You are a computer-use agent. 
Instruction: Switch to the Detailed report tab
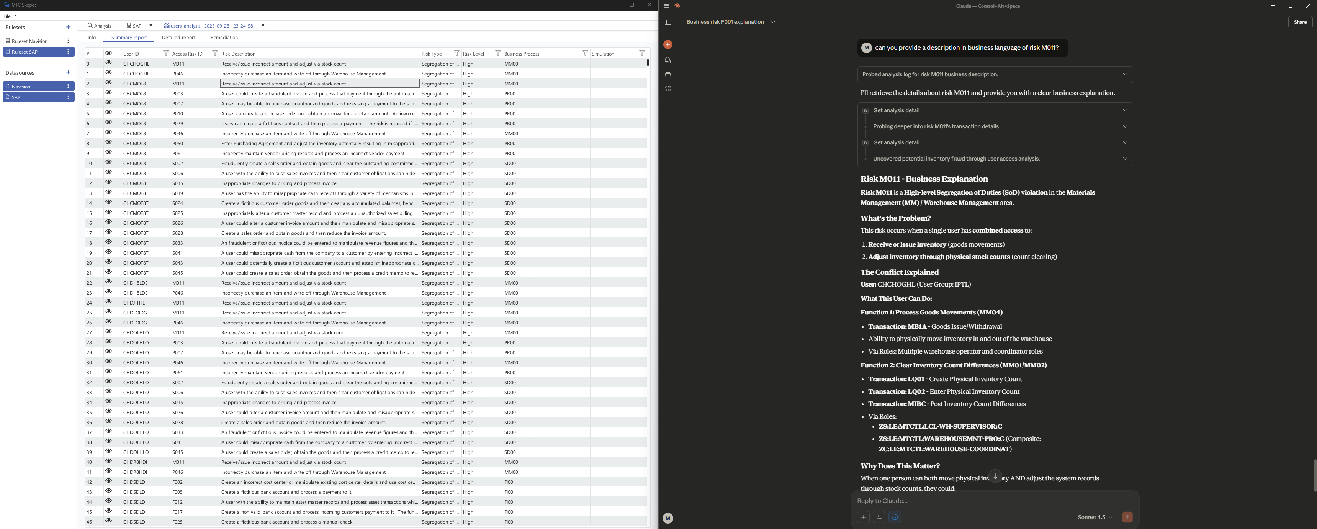[x=178, y=37]
